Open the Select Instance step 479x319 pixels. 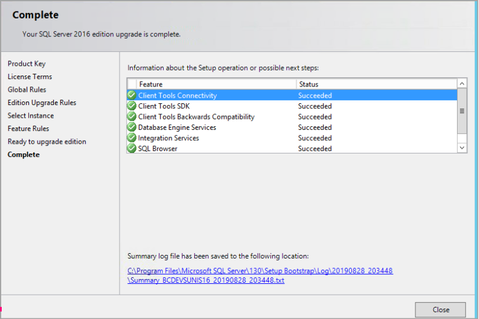point(31,116)
